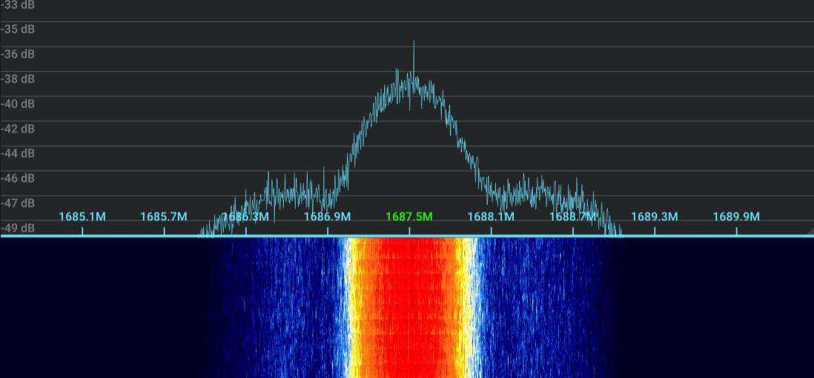This screenshot has height=378, width=814.
Task: Select the -36 dB gridline label
Action: click(18, 54)
